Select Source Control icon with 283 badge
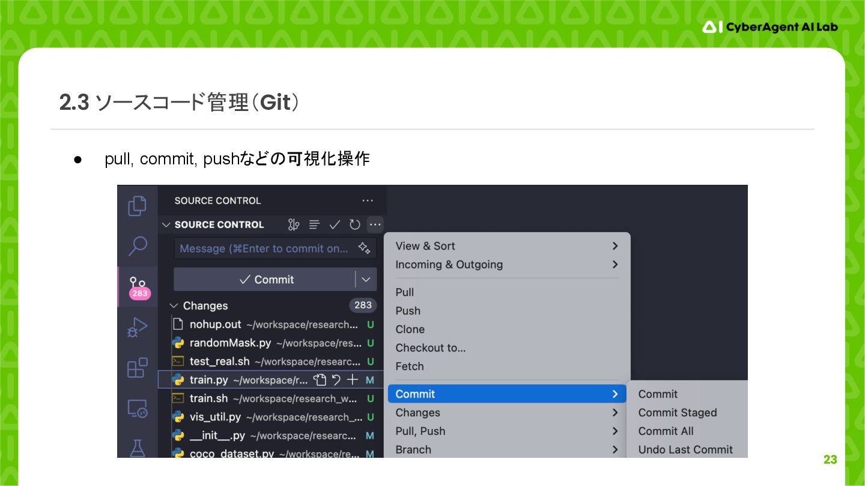Screen dimensions: 865x486 click(139, 287)
